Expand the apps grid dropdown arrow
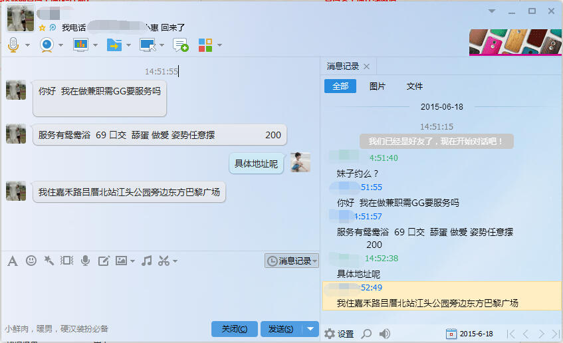 (219, 45)
